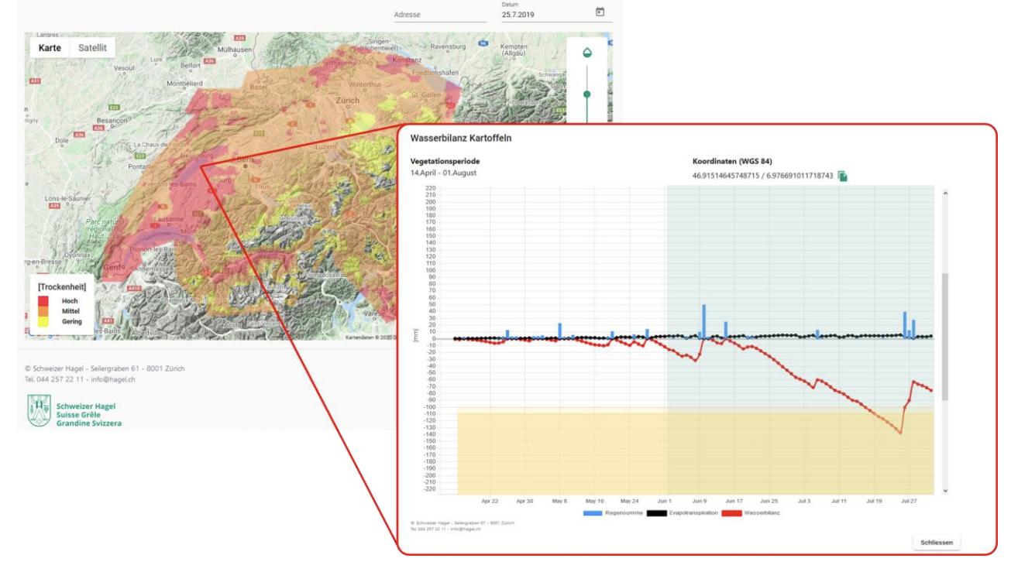Image resolution: width=1018 pixels, height=579 pixels.
Task: Toggle the Regensumme series in chart legend
Action: point(614,512)
